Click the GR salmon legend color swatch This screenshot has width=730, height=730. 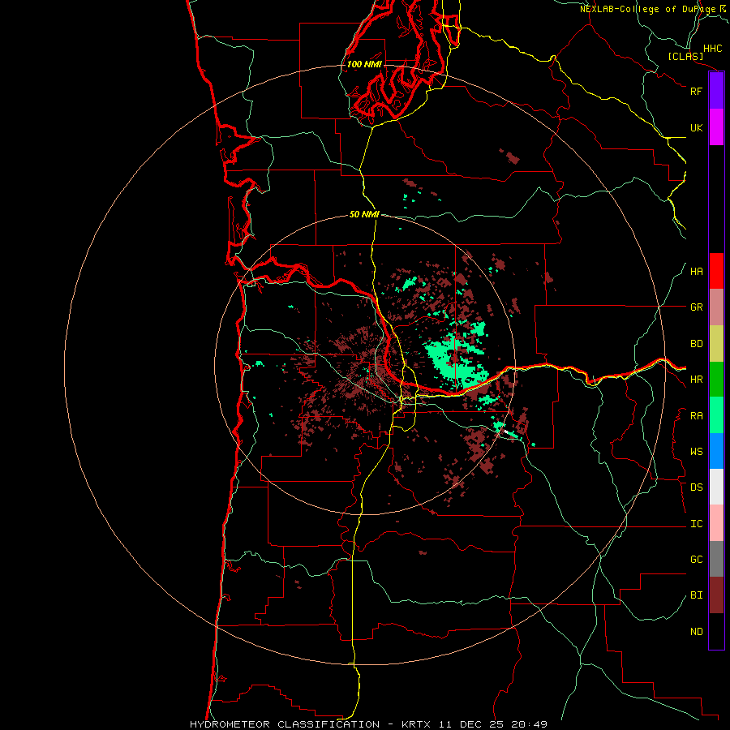[716, 307]
